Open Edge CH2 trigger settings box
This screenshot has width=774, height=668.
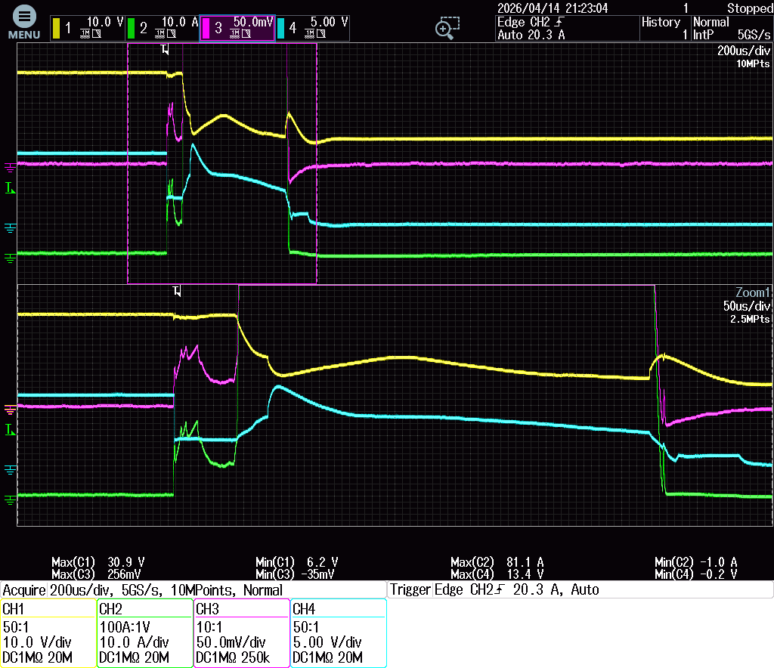(567, 28)
